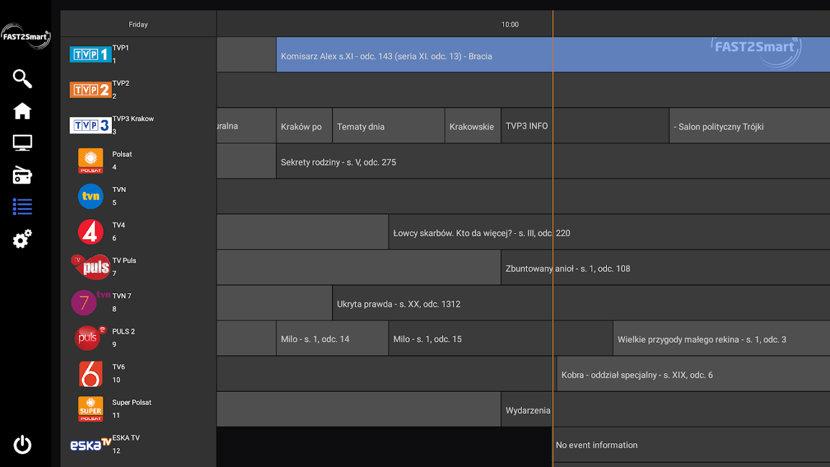Select the empty TVP2 program row
Viewport: 830px width, 467px height.
click(523, 90)
